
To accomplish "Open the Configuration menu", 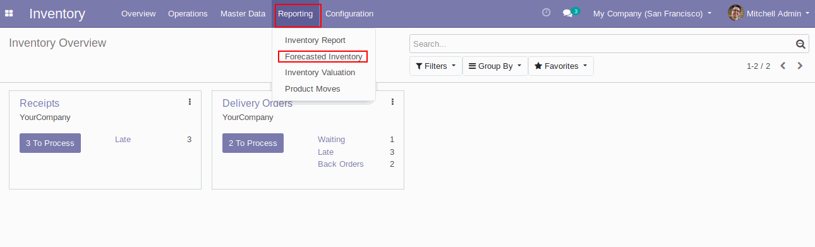I will pyautogui.click(x=349, y=13).
